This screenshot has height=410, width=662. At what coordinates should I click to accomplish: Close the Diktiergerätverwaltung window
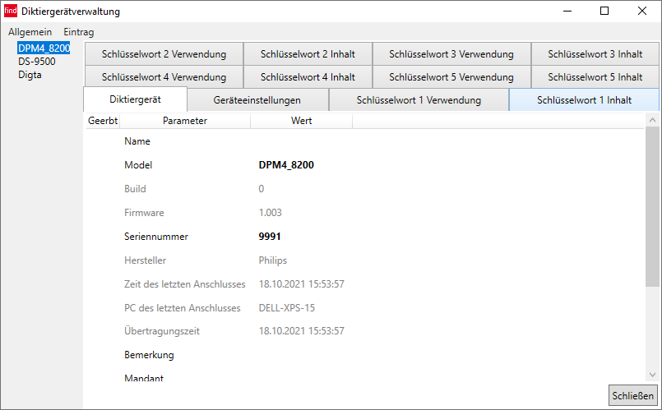(x=642, y=11)
